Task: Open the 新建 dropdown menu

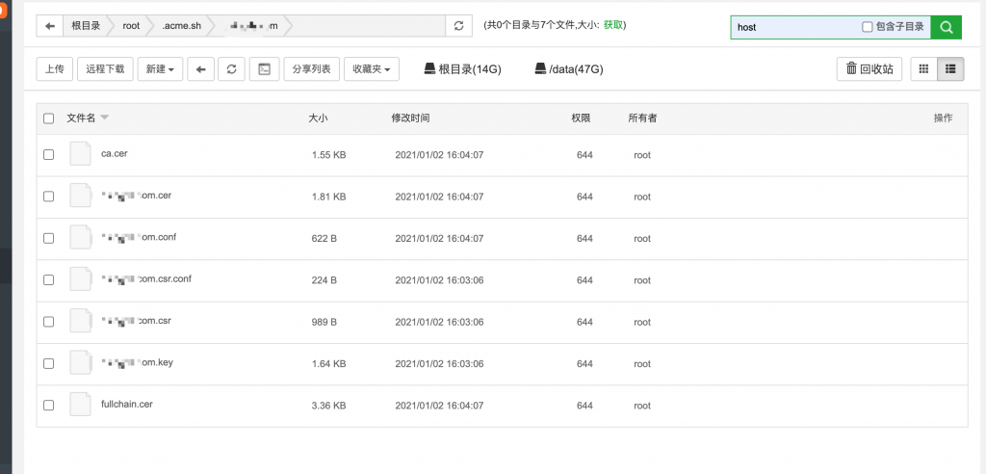Action: click(x=160, y=69)
